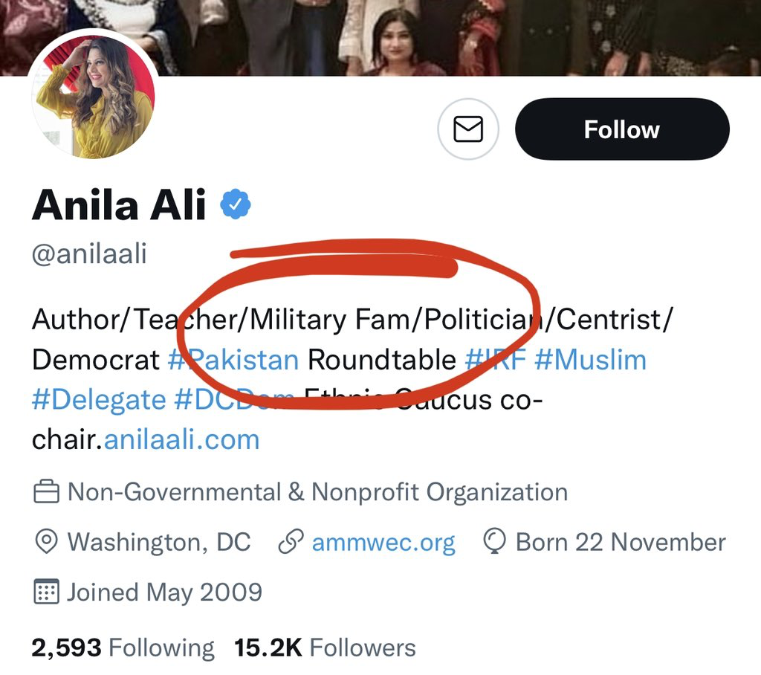Click the blue verified badge
Image resolution: width=761 pixels, height=675 pixels.
tap(236, 204)
